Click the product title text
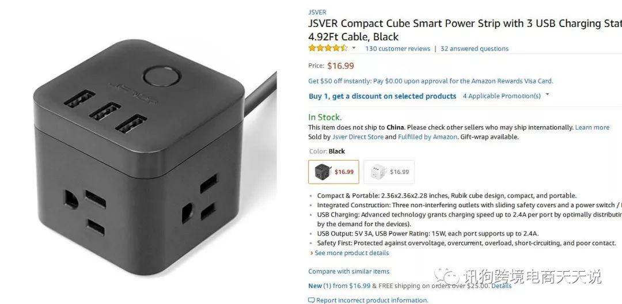 pos(465,30)
